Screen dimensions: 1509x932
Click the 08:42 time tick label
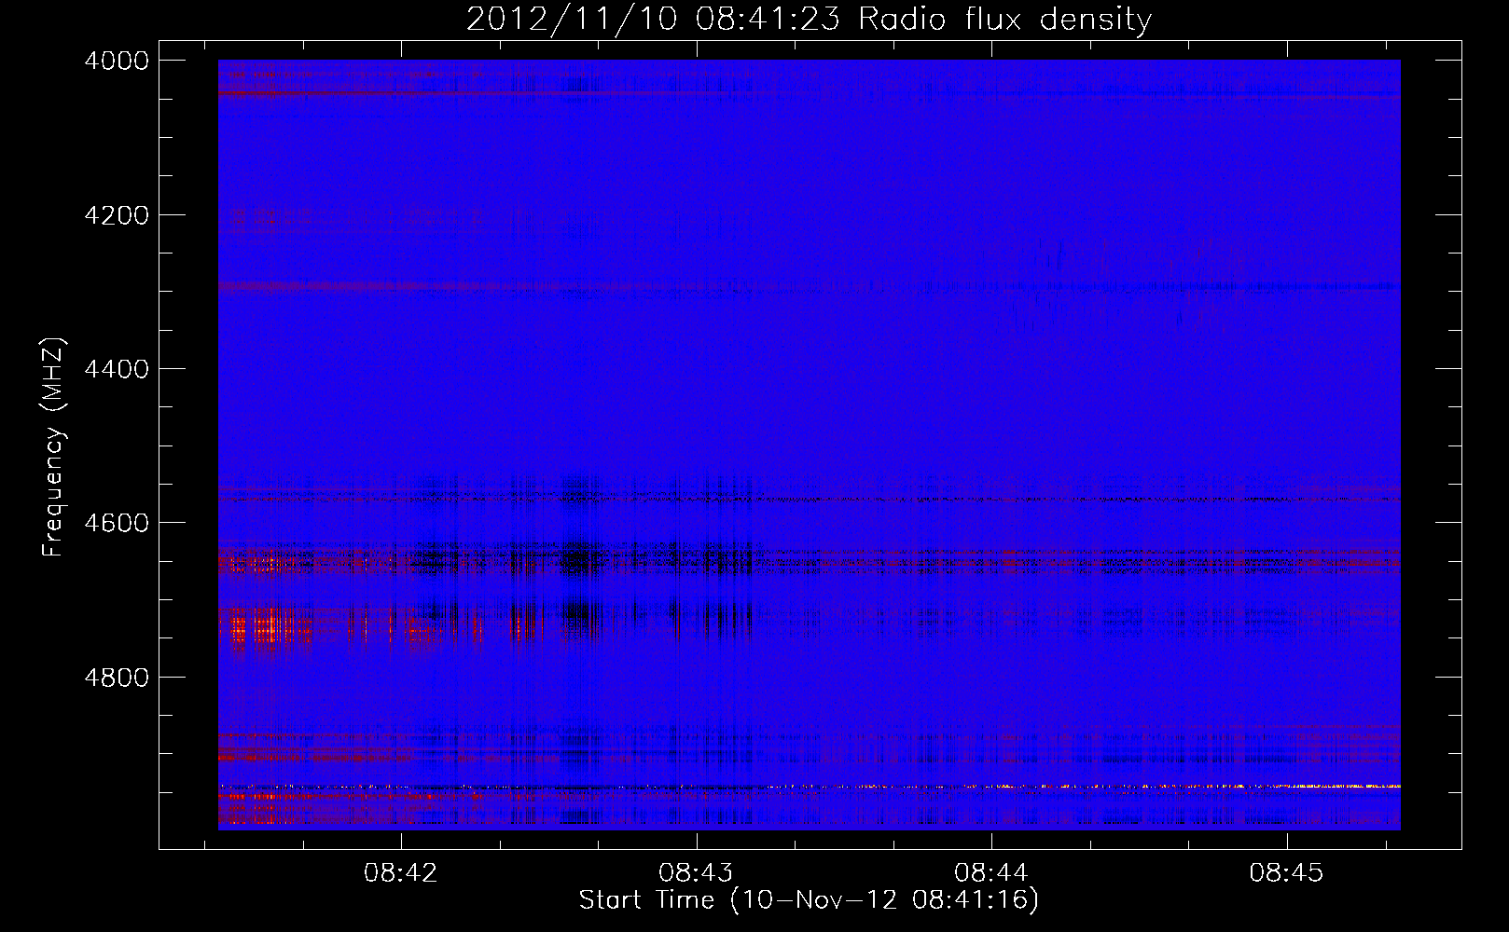coord(401,872)
